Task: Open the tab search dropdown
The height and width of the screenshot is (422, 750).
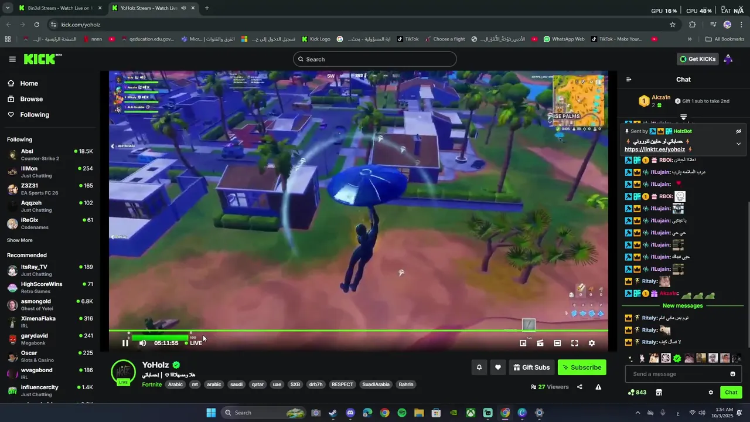Action: (x=7, y=8)
